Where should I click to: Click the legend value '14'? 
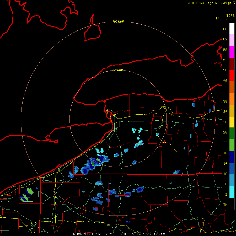(x=225, y=163)
